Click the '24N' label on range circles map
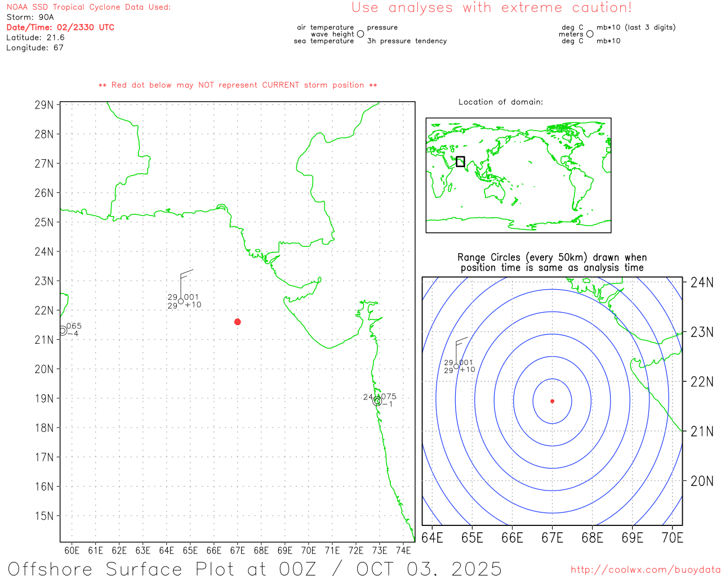721x576 pixels. [702, 282]
